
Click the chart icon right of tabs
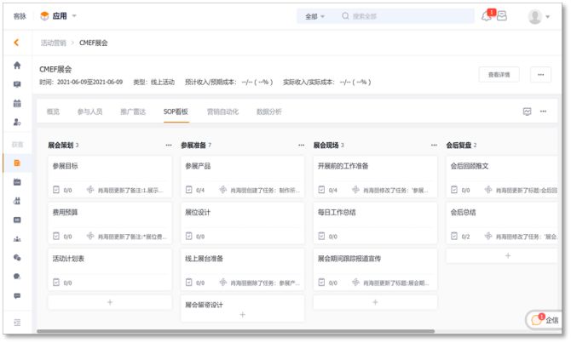pyautogui.click(x=527, y=111)
